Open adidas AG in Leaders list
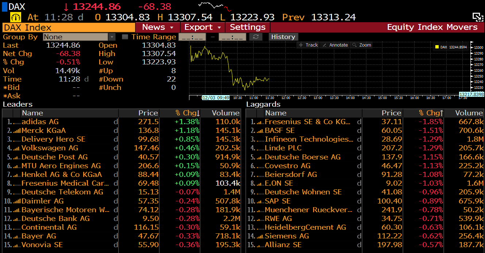Viewport: 485px width, 253px height. [40, 122]
